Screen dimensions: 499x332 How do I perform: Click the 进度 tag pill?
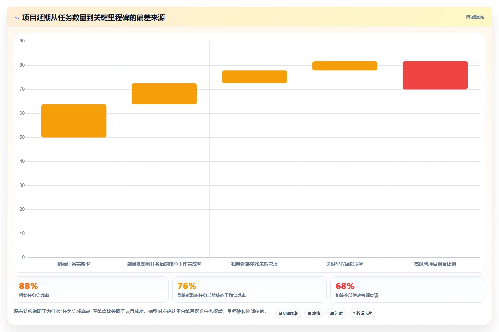pyautogui.click(x=336, y=313)
